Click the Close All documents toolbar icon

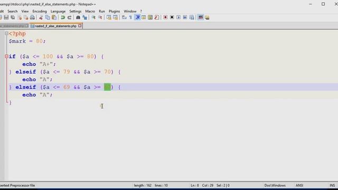(x=26, y=17)
